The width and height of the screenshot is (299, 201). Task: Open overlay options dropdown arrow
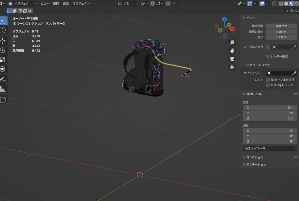click(x=267, y=4)
